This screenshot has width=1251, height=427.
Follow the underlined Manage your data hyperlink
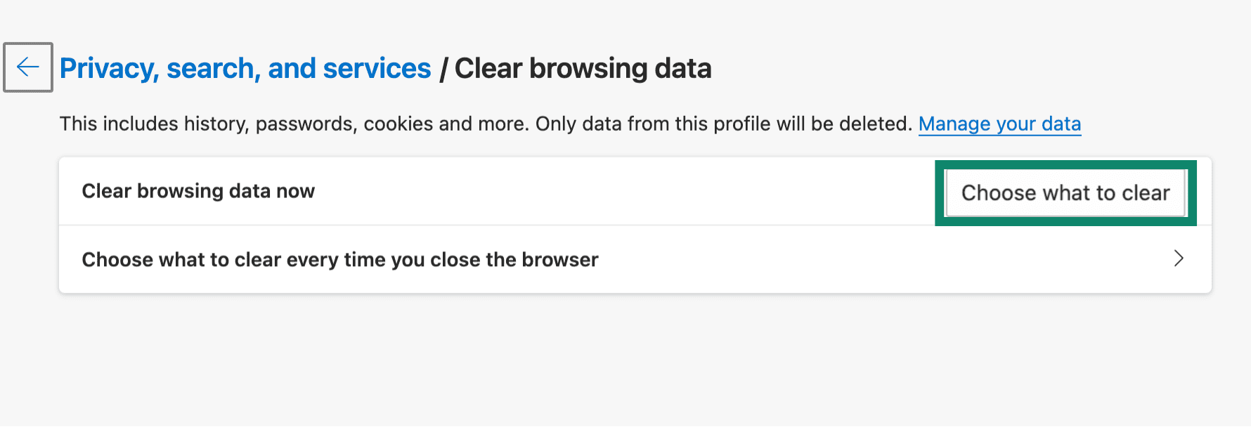999,124
